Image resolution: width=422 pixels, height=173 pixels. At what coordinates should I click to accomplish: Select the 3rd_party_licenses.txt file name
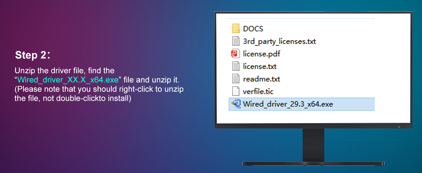pos(279,41)
